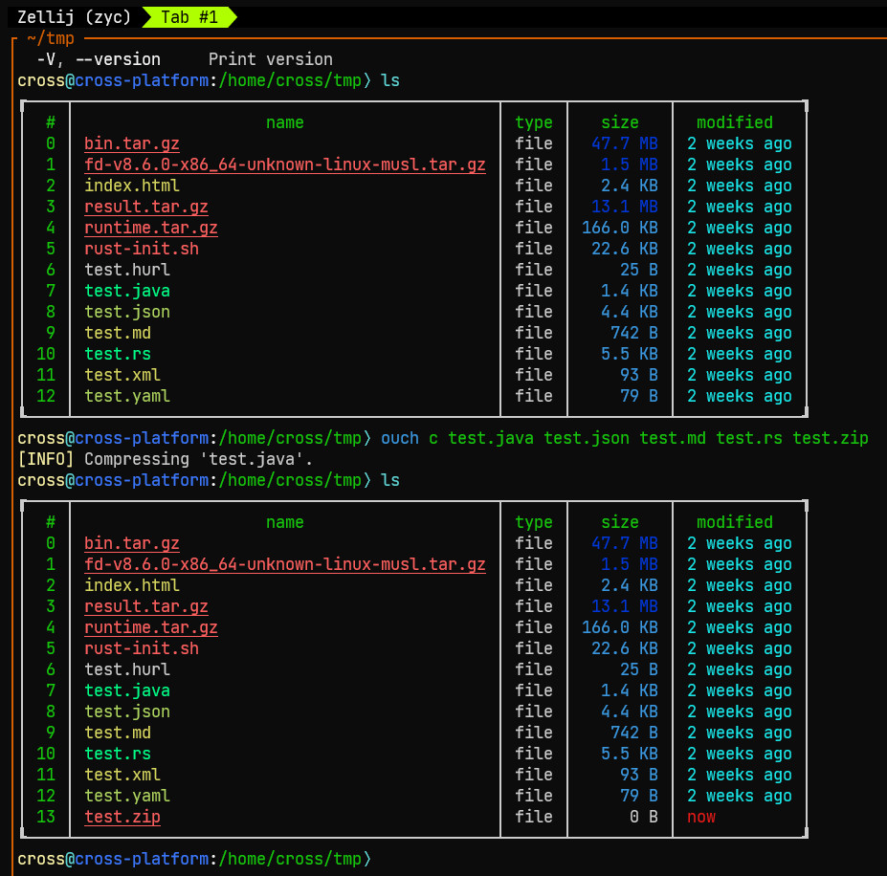
Task: Click the 'size' header of second table
Action: pyautogui.click(x=620, y=522)
